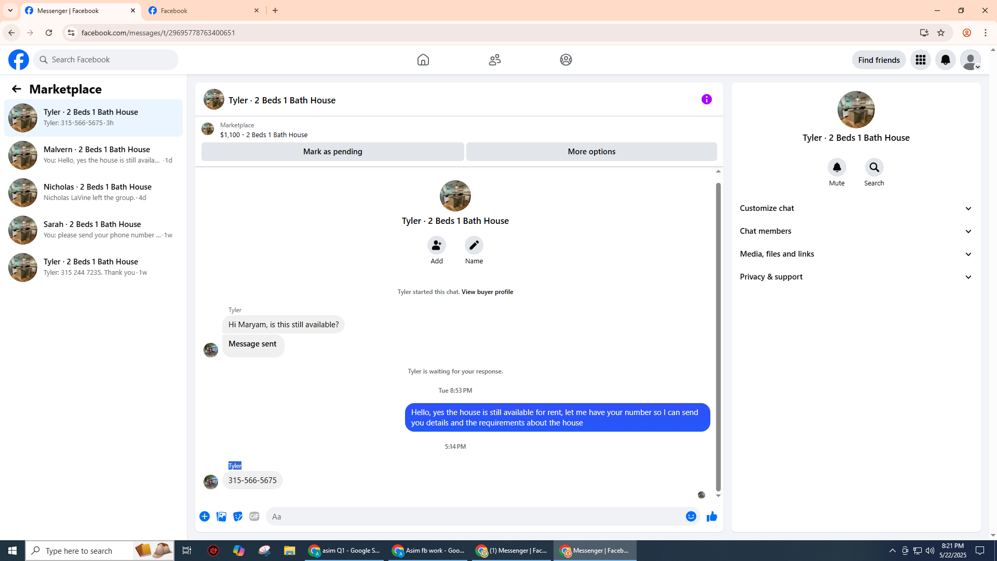Open Sarah 2 Beds 1 Bath House chat

(93, 230)
